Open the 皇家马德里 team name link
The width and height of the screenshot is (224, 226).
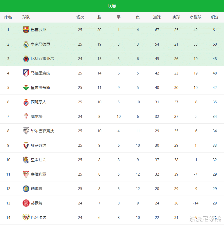click(40, 44)
